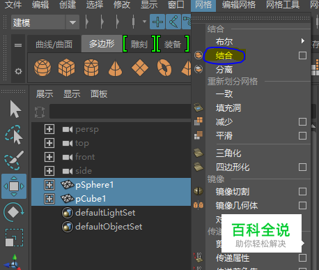Open options box for 镜像切割
Screen dimensions: 319x270
[302, 192]
